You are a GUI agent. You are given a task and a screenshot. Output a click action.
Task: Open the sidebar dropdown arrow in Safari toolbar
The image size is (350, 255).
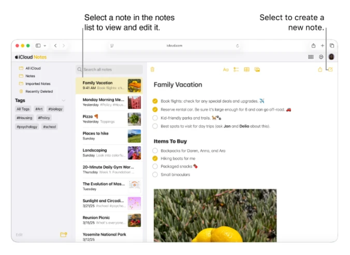point(45,46)
